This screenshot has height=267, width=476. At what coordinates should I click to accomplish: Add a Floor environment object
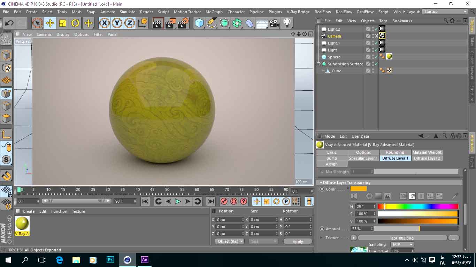point(262,23)
